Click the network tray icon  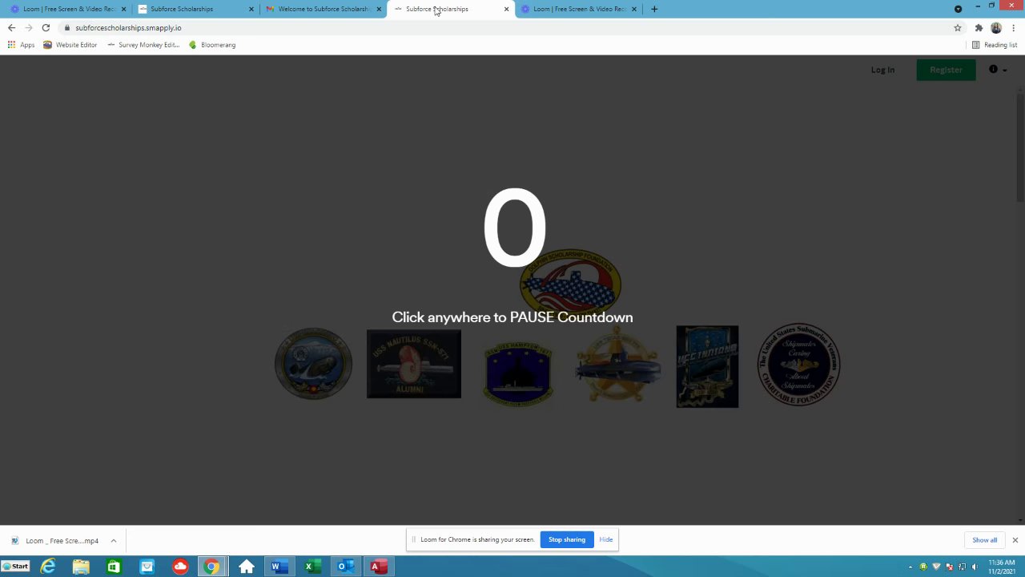point(962,567)
